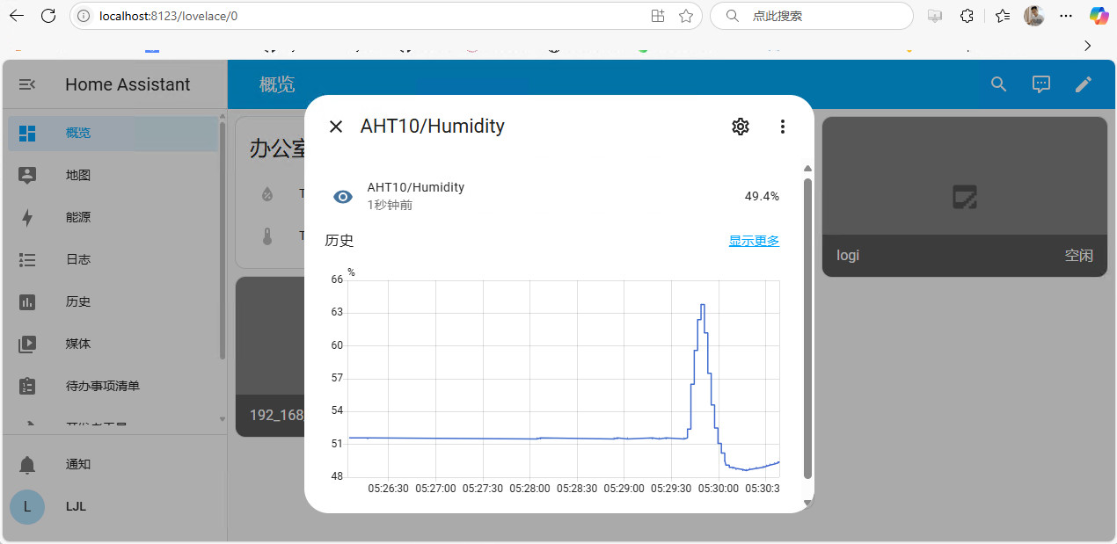The image size is (1117, 544).
Task: Edit dashboard with pencil icon
Action: (1084, 84)
